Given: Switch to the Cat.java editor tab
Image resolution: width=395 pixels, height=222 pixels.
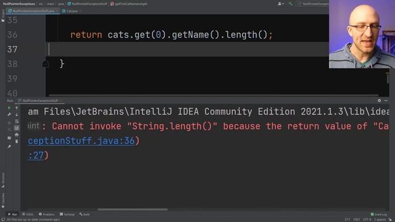Looking at the screenshot, I should (x=70, y=11).
